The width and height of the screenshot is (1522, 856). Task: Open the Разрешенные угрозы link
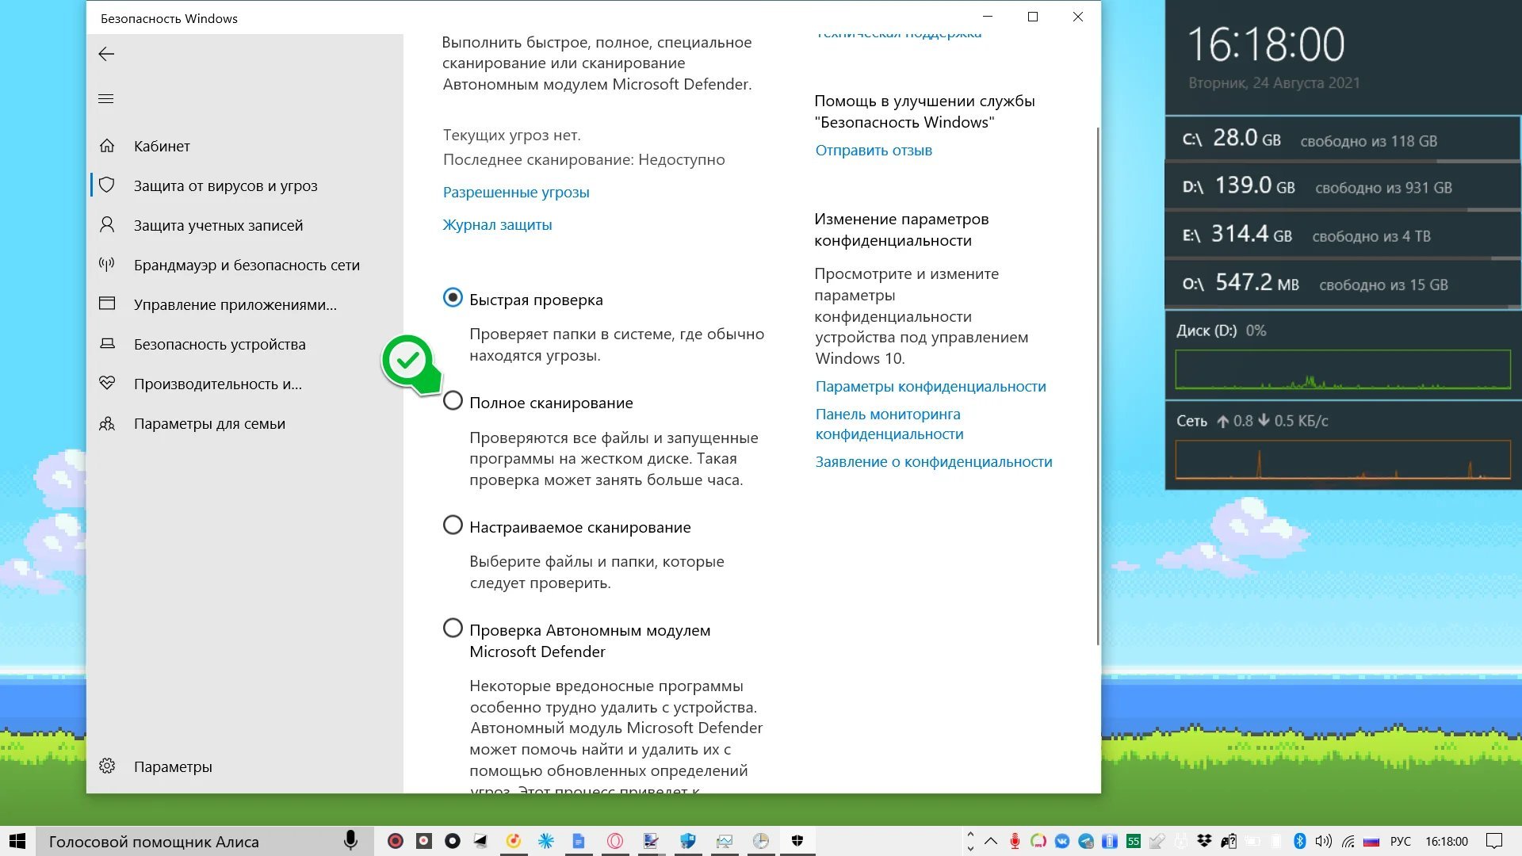tap(515, 191)
